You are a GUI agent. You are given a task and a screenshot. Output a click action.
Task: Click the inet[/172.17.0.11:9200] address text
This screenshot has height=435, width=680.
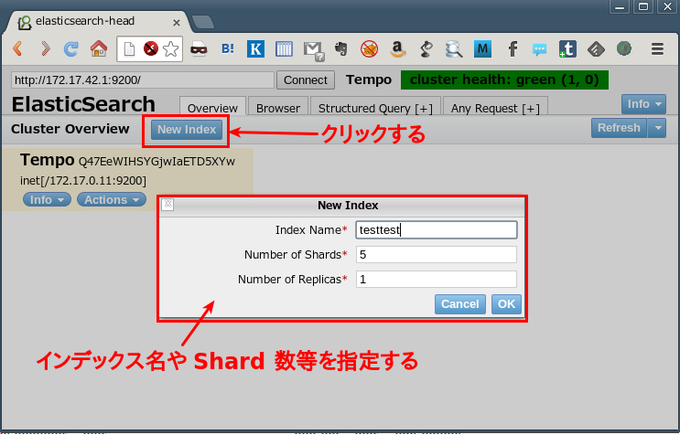(83, 181)
